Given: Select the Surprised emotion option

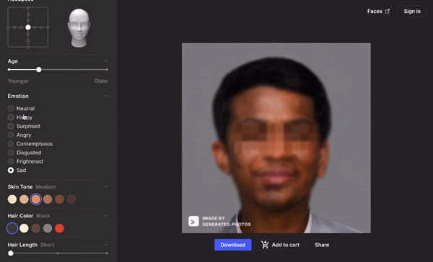Looking at the screenshot, I should pos(24,126).
